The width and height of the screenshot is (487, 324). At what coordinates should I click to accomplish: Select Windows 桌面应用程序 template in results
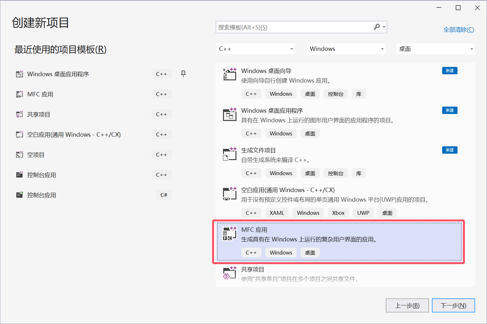(x=272, y=110)
